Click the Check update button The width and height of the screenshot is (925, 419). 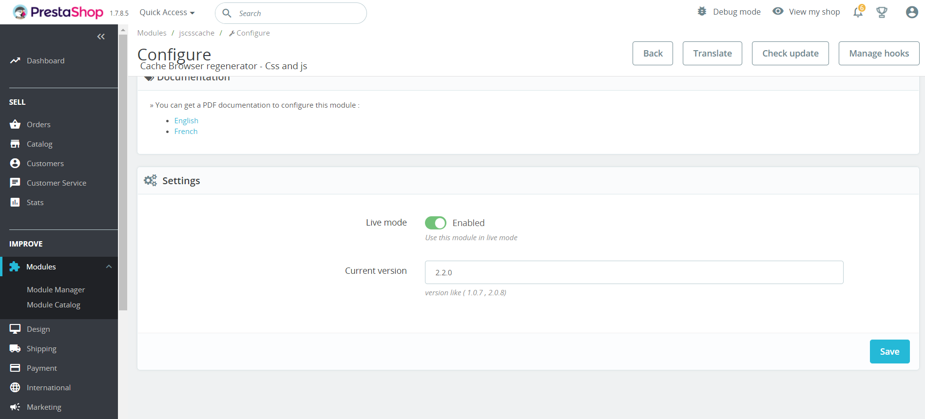(x=790, y=53)
